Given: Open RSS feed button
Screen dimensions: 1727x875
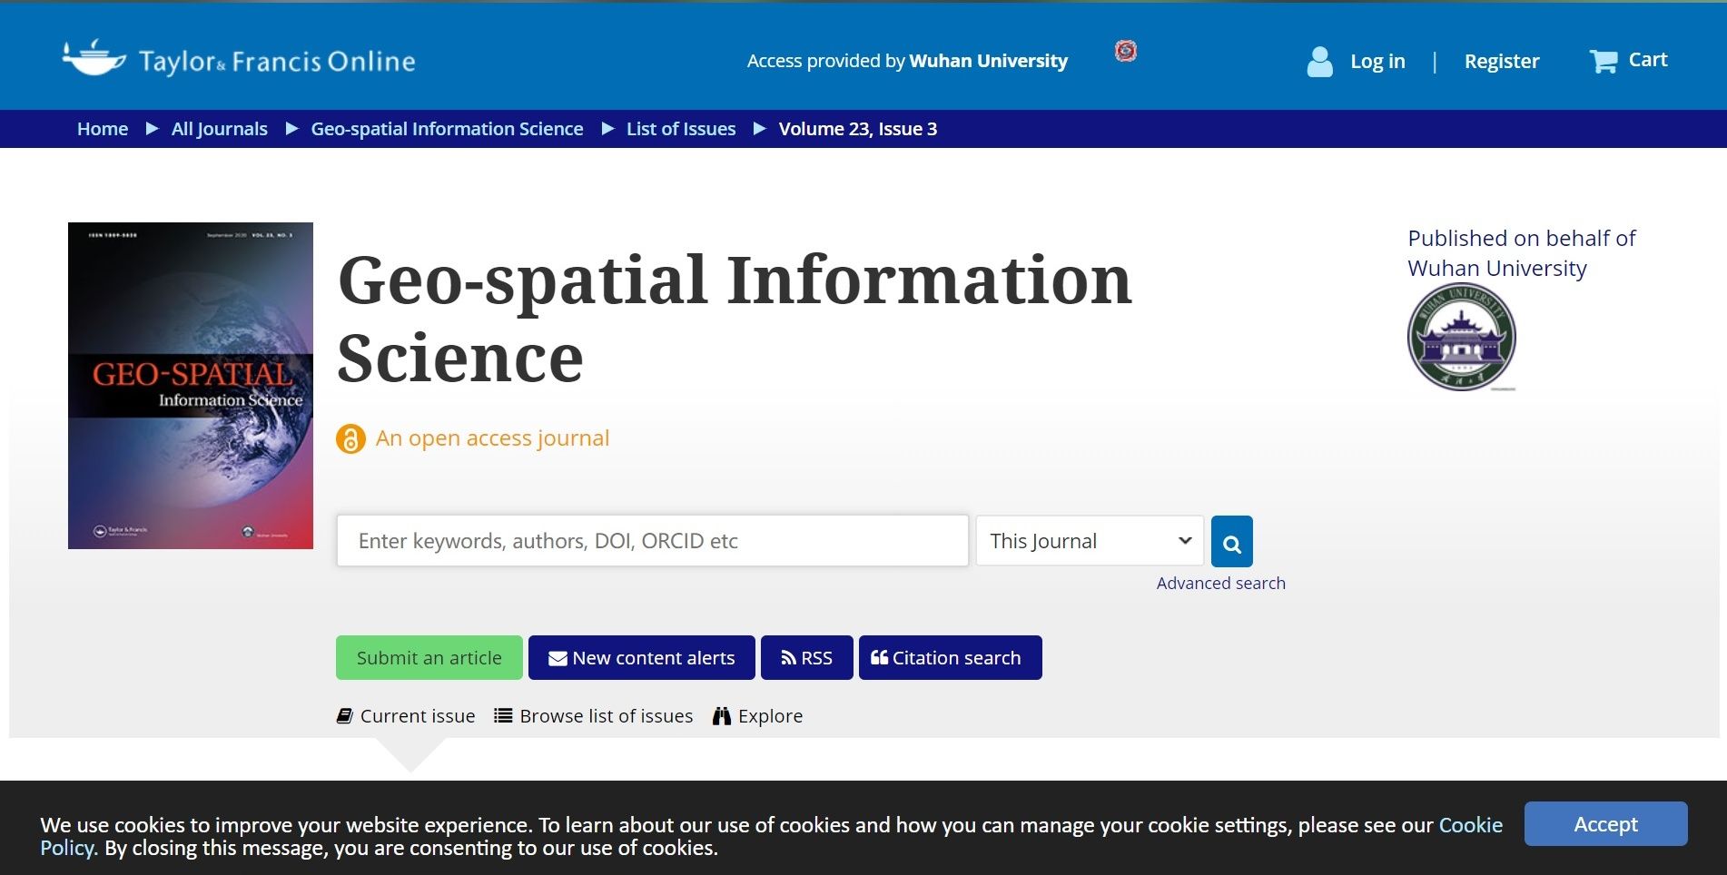Looking at the screenshot, I should click(x=806, y=658).
